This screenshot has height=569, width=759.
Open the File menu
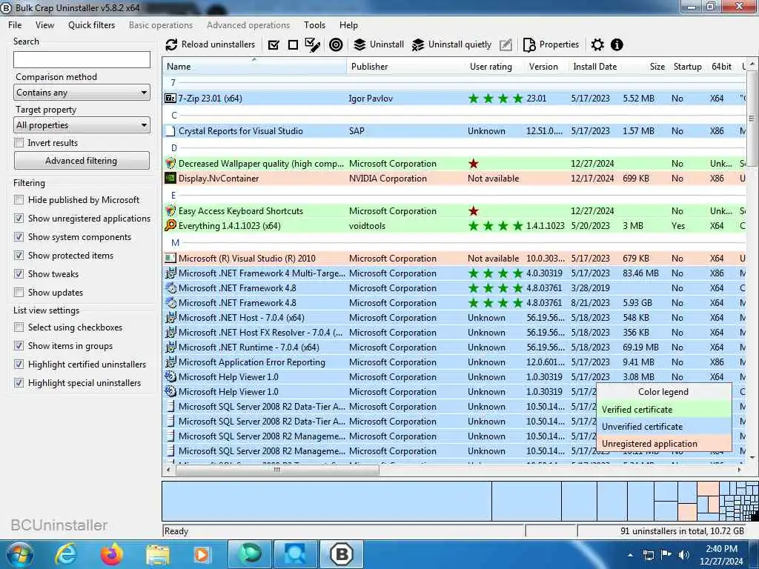(x=15, y=25)
